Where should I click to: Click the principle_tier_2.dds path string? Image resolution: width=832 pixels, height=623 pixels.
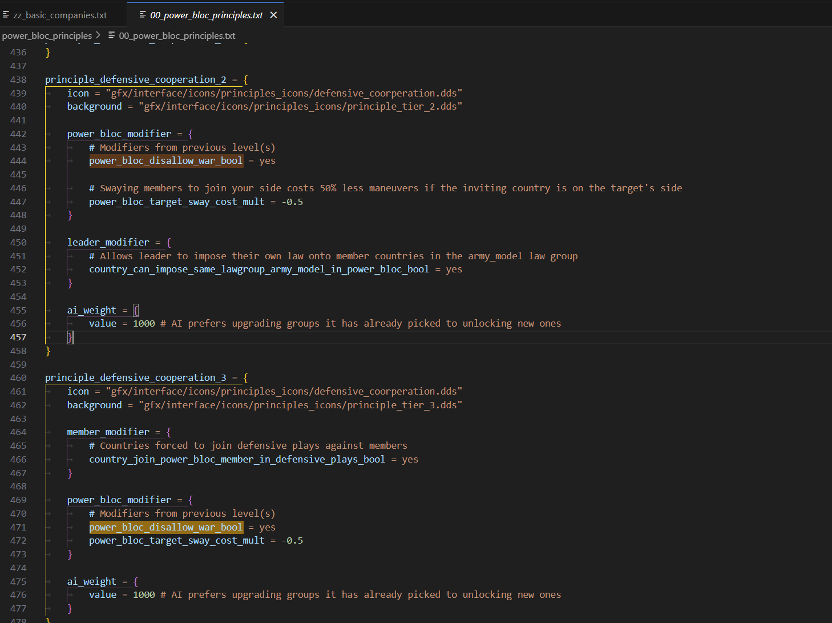click(x=300, y=106)
